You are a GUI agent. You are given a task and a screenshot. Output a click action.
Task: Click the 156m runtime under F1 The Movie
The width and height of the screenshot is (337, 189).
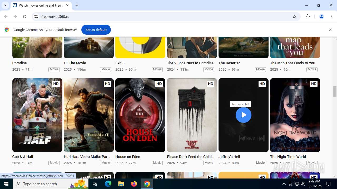[82, 69]
